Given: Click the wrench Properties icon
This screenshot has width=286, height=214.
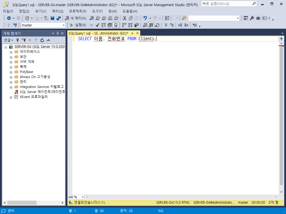Looking at the screenshot, I should tap(252, 18).
